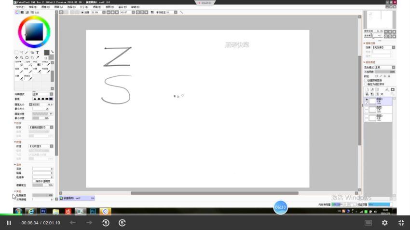This screenshot has width=410, height=230.
Task: Toggle lock all padlock icon
Action: 389,76
